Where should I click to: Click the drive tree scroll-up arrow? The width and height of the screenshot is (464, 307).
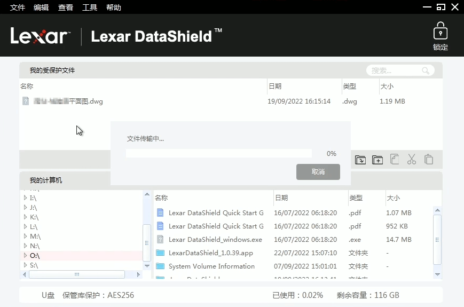[147, 194]
